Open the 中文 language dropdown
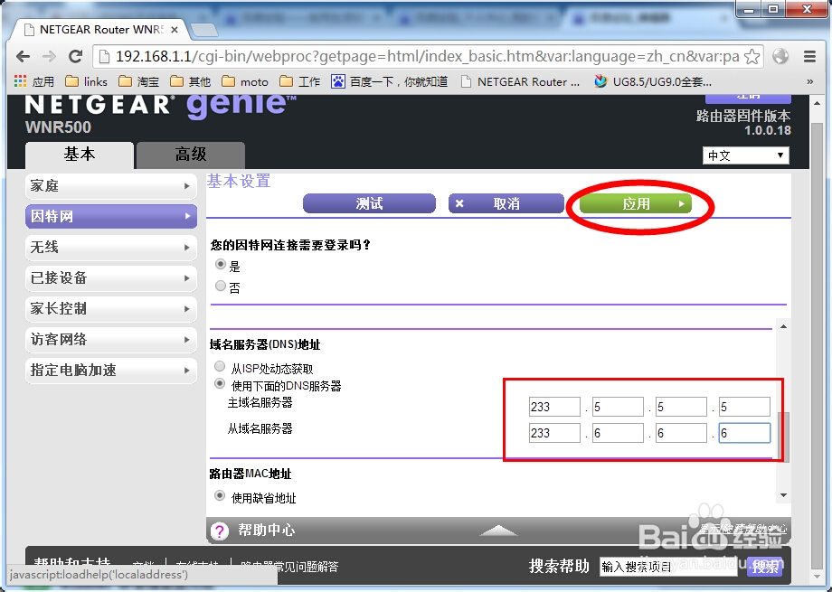The width and height of the screenshot is (832, 592). click(745, 155)
